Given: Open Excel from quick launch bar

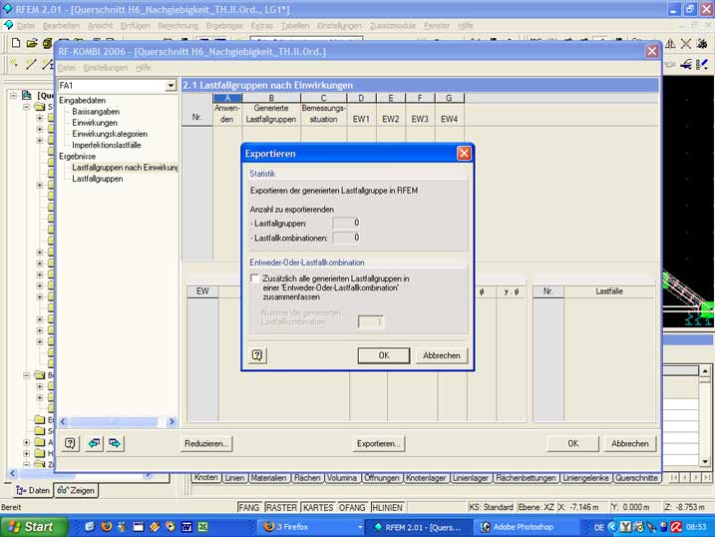Looking at the screenshot, I should pos(202,527).
